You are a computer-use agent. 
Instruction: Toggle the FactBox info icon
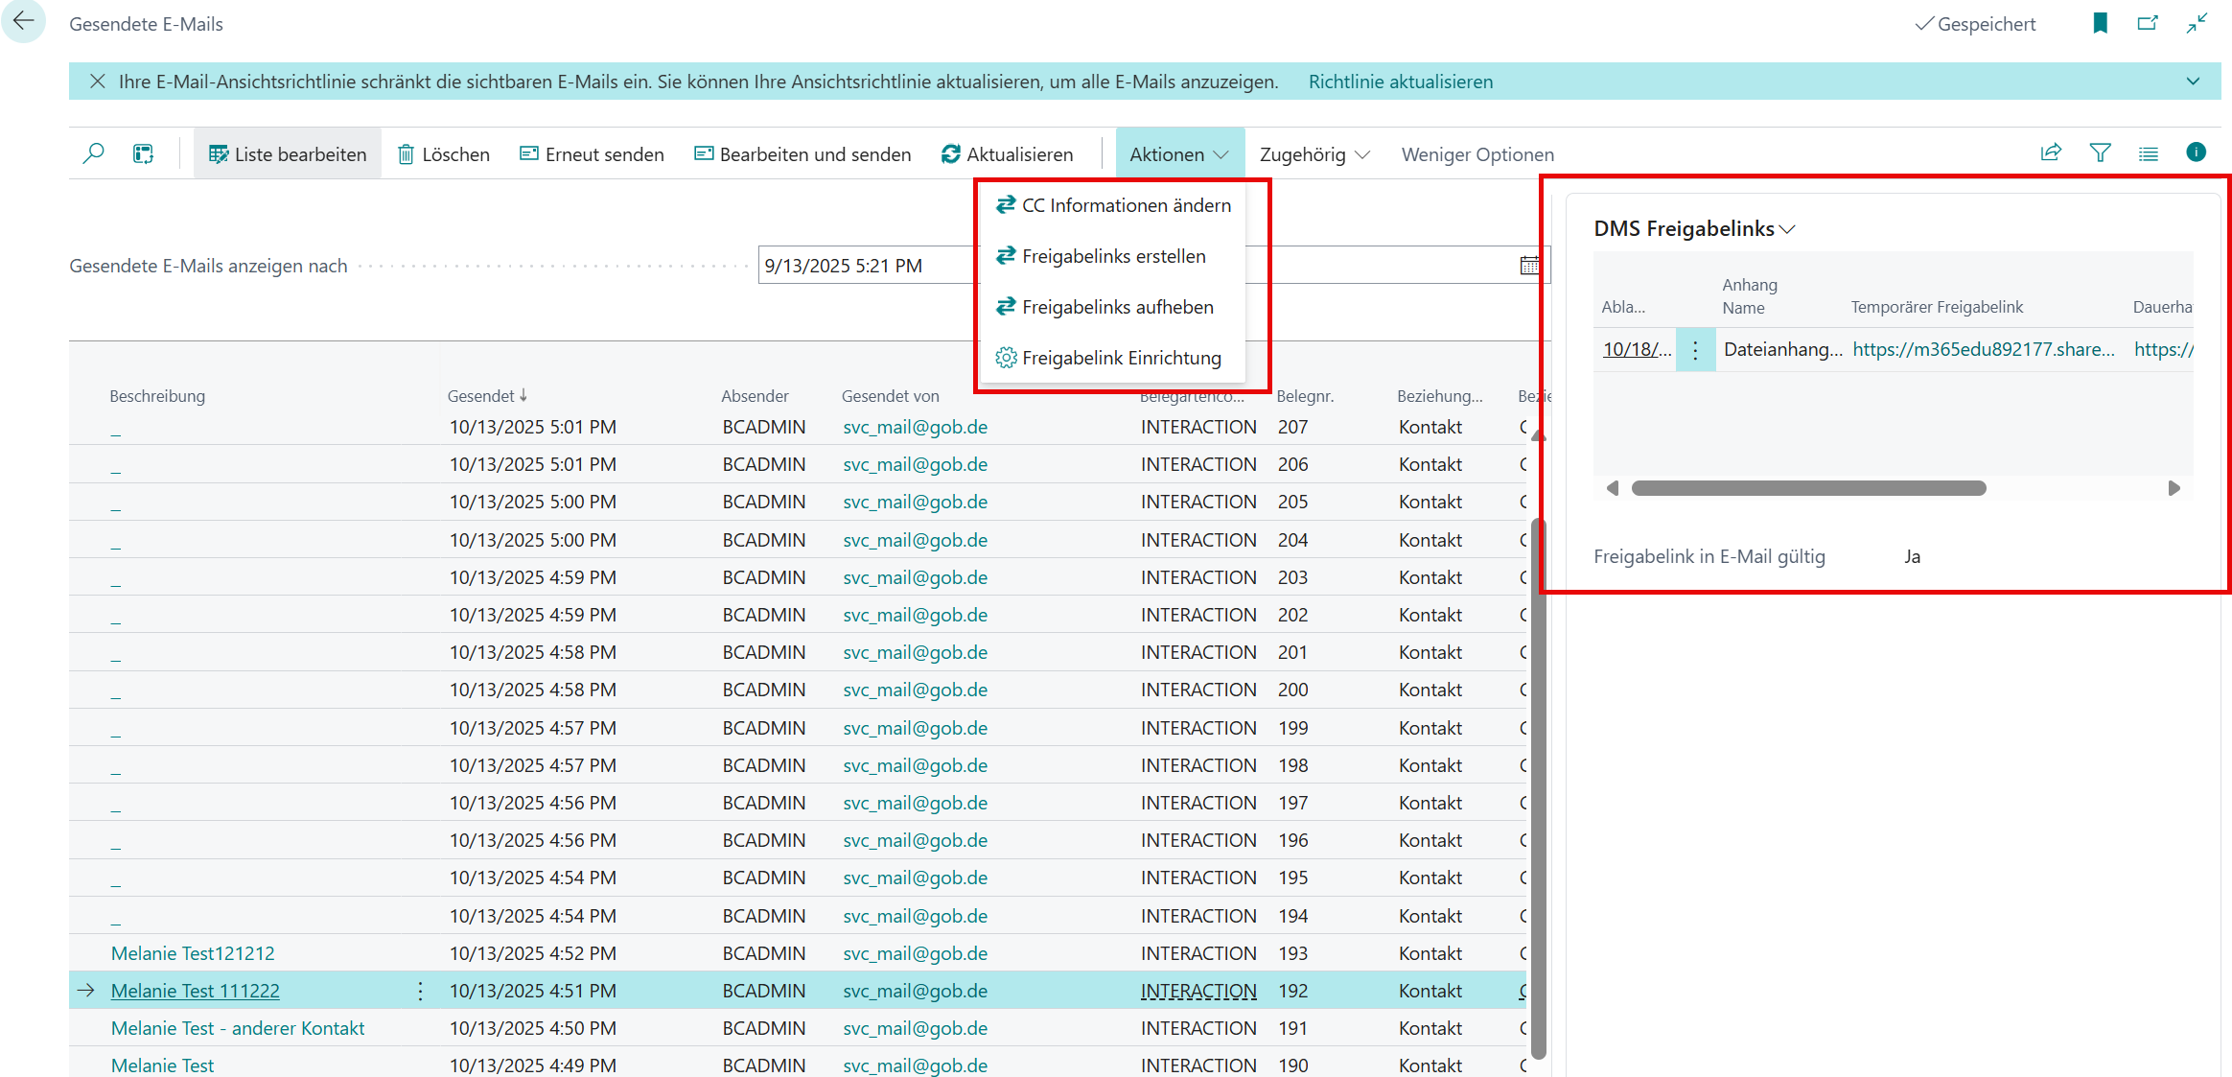tap(2196, 152)
